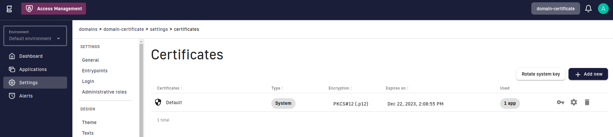
Task: Expand the Default environment dropdown
Action: click(x=58, y=38)
